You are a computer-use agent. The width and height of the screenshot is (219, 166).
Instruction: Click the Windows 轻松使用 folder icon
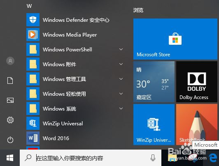pyautogui.click(x=33, y=94)
